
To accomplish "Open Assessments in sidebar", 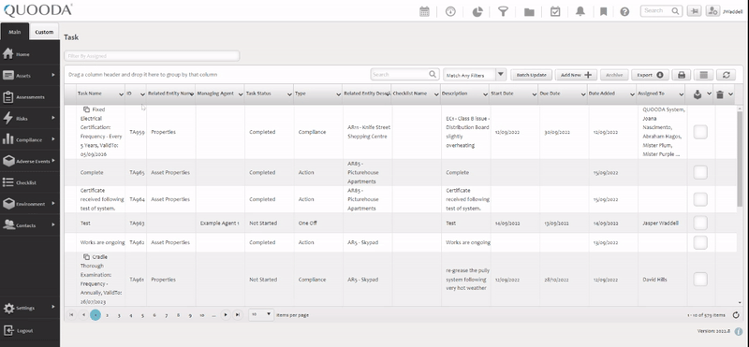I will click(x=30, y=97).
